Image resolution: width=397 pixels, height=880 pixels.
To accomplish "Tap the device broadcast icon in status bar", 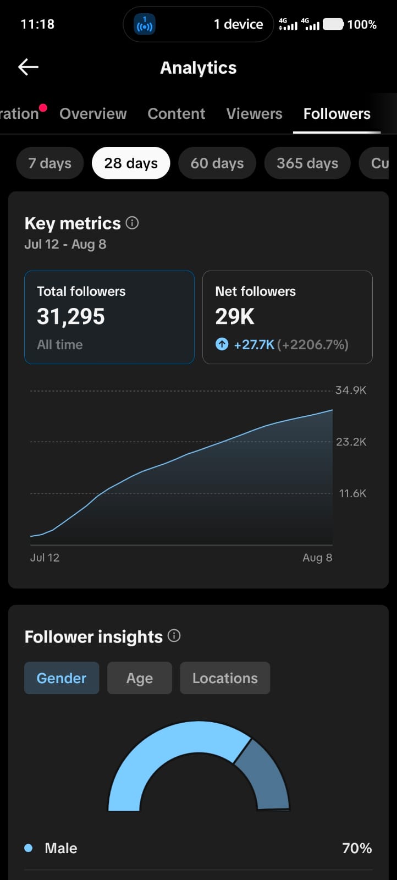I will [145, 24].
